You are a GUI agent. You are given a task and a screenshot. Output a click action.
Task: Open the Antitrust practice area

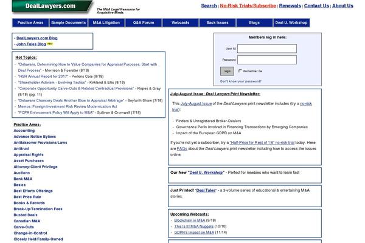click(21, 149)
